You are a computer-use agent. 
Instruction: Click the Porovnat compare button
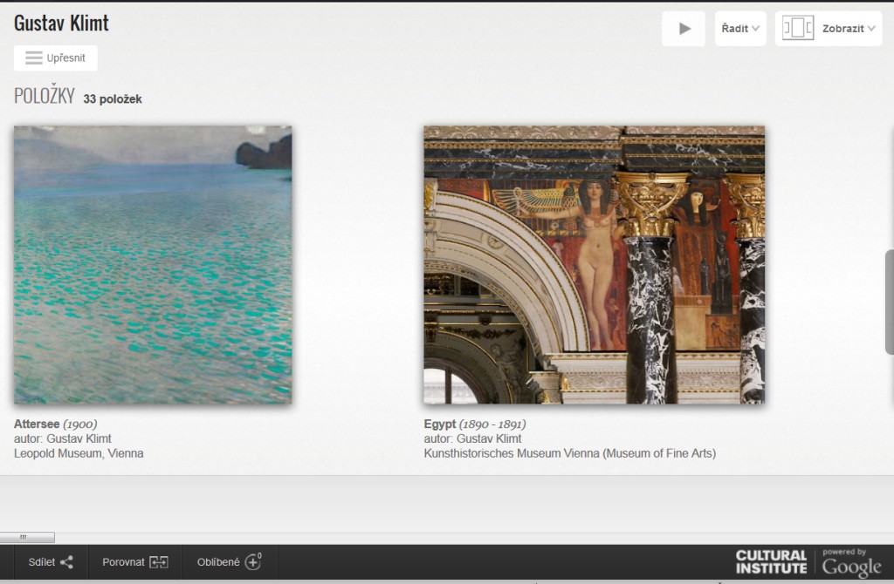point(134,562)
